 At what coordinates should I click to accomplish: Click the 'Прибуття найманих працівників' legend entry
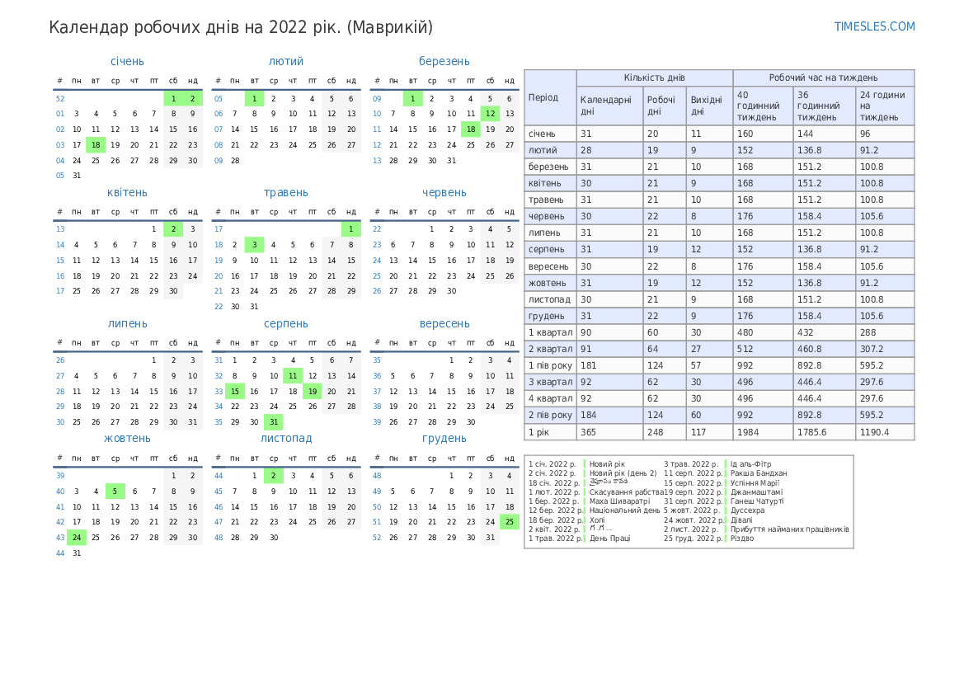pyautogui.click(x=789, y=529)
